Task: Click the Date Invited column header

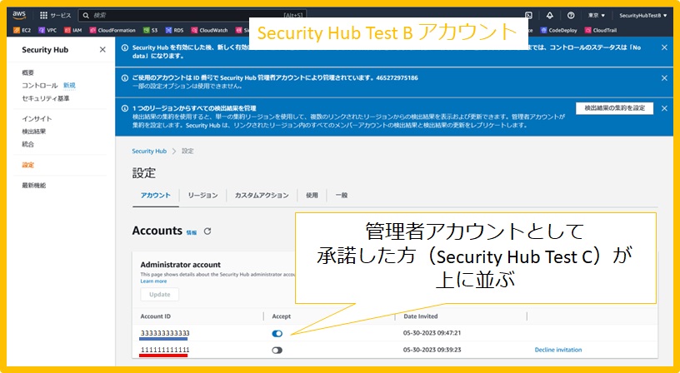Action: [x=421, y=316]
